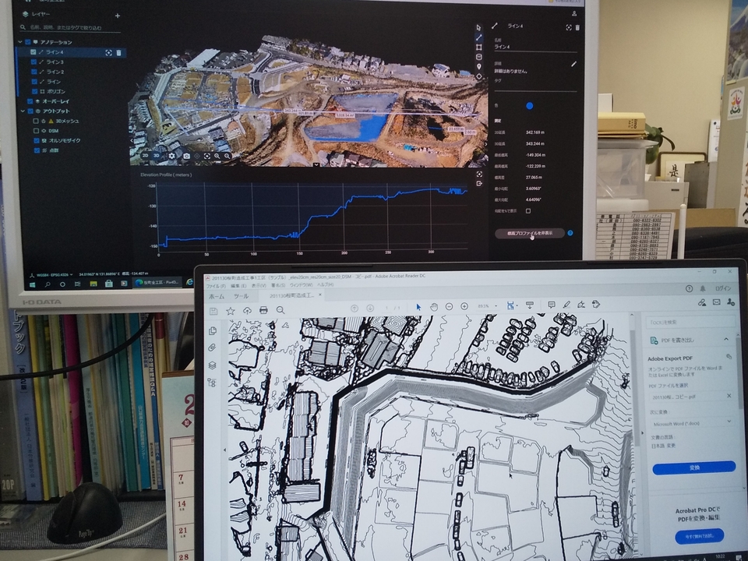Toggle the オーバーレイ layer checkbox
The height and width of the screenshot is (561, 748).
pyautogui.click(x=30, y=101)
